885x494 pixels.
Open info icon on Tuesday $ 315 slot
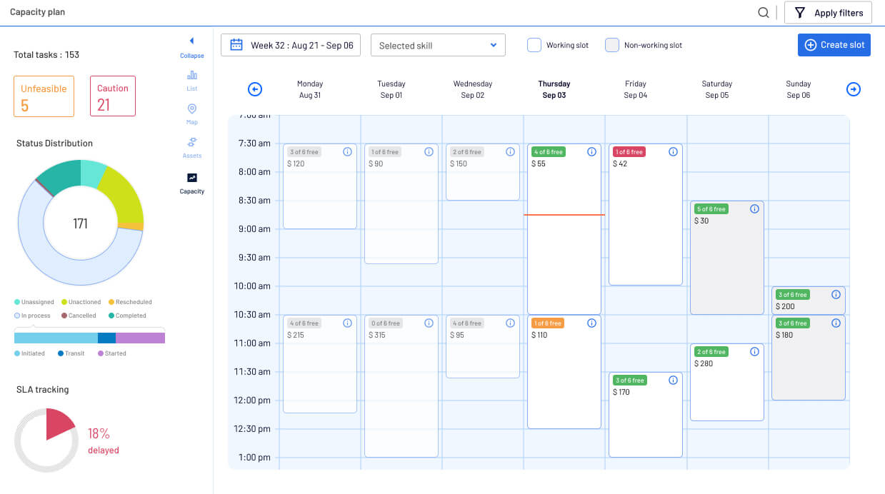[x=429, y=323]
